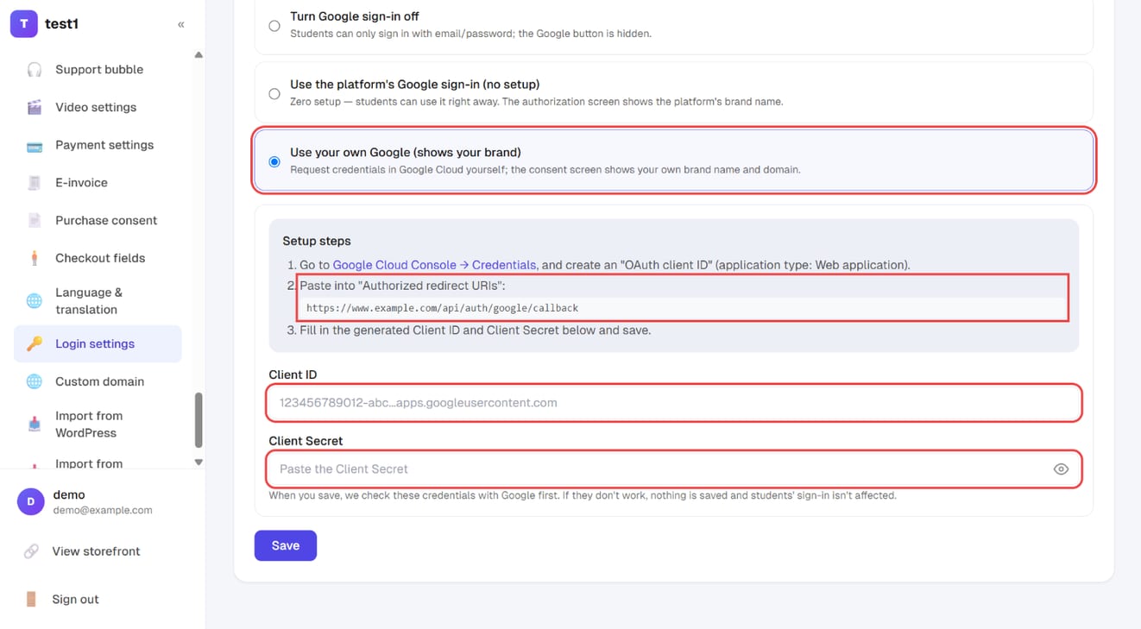The height and width of the screenshot is (629, 1141).
Task: Click the demo user avatar
Action: point(31,502)
